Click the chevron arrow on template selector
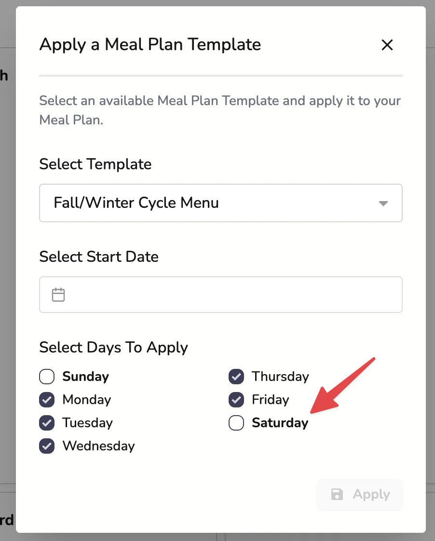435x541 pixels. 383,203
